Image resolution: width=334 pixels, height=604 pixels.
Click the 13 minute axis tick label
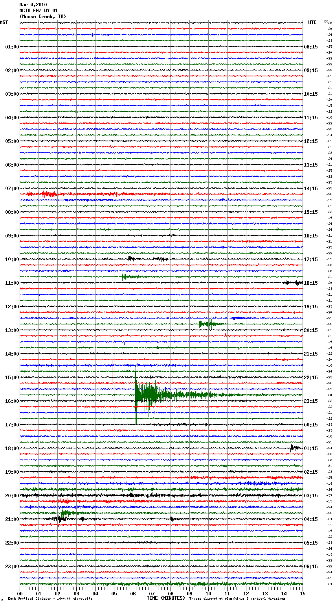(x=265, y=593)
